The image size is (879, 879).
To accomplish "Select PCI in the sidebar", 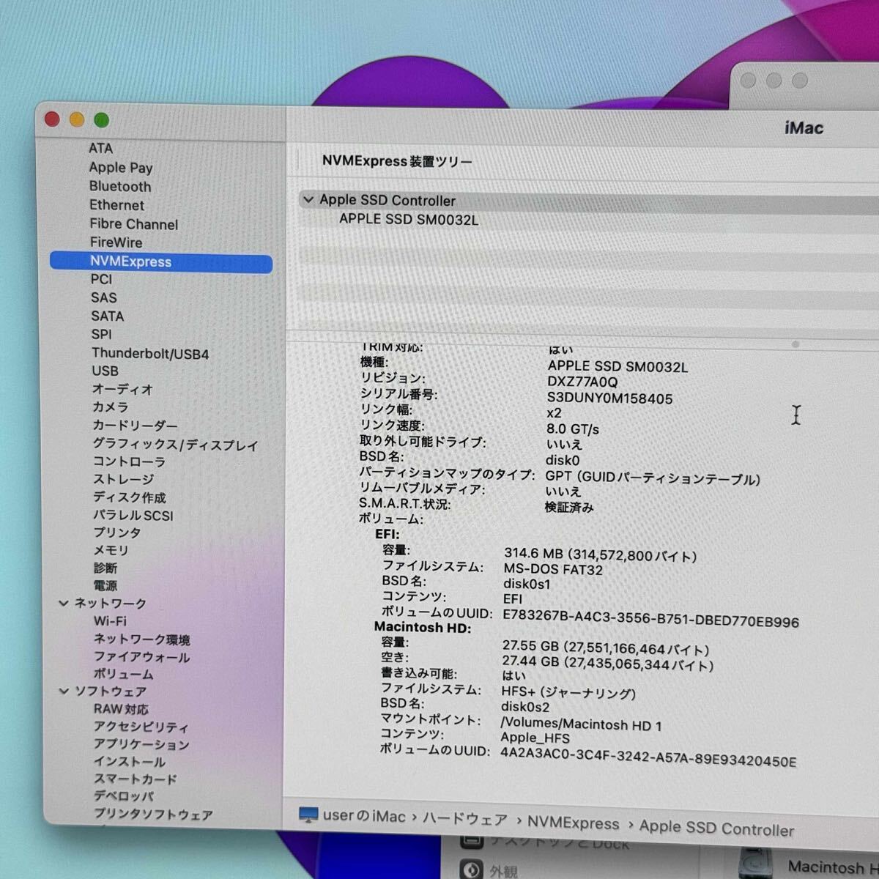I will coord(102,279).
